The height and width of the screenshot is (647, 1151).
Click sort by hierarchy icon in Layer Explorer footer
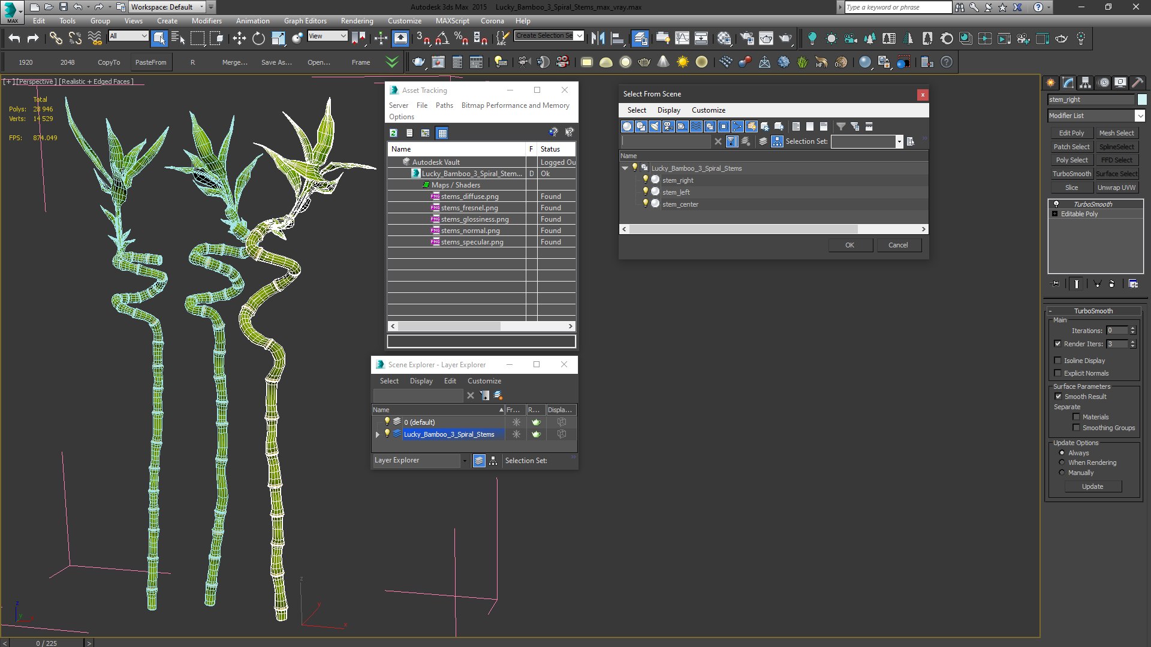[x=493, y=461]
